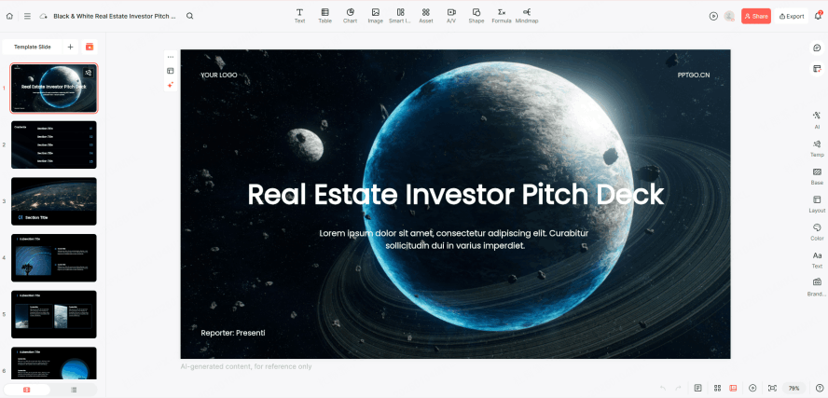828x398 pixels.
Task: Insert a Formula
Action: [502, 16]
